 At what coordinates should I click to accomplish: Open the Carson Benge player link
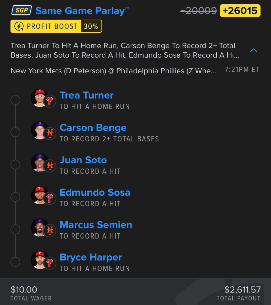pos(93,128)
